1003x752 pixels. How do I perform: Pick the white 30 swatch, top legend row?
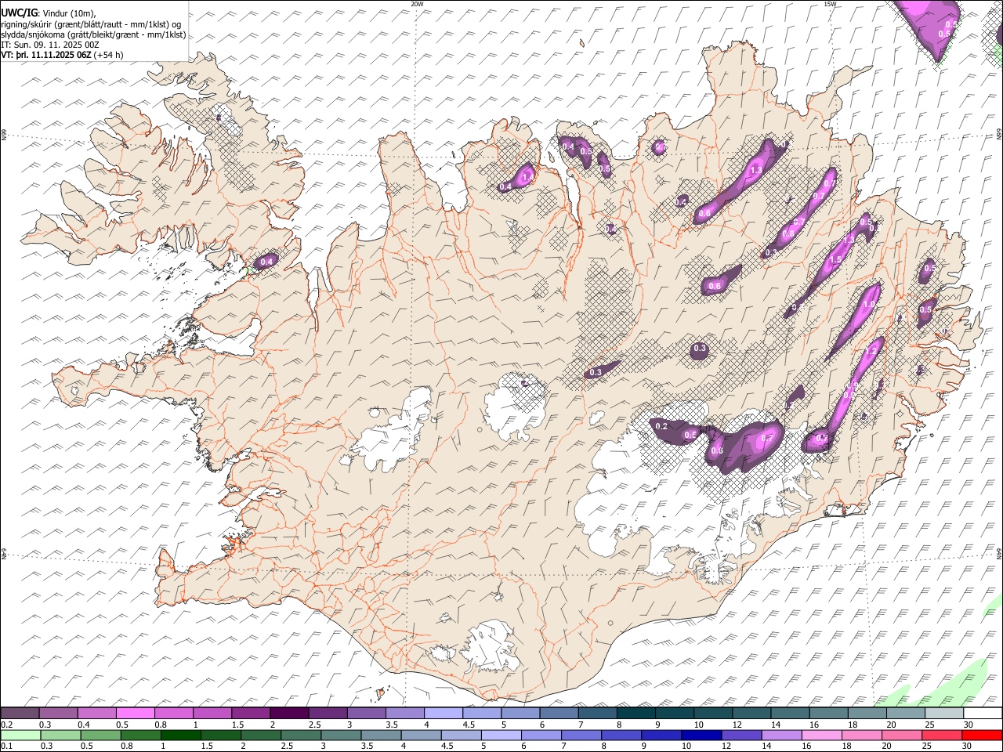point(983,713)
